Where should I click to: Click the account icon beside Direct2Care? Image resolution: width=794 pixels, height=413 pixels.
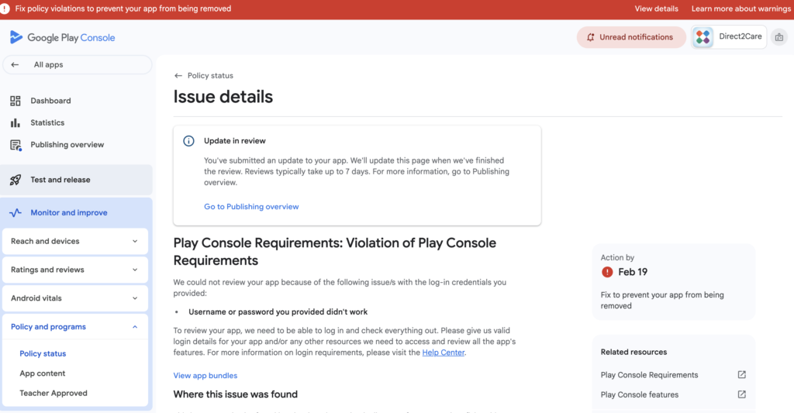[x=778, y=37]
